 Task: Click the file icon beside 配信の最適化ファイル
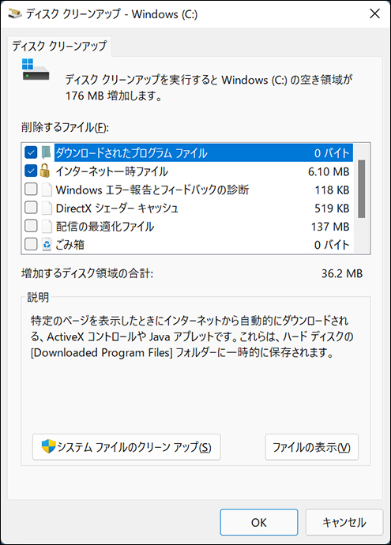pyautogui.click(x=47, y=226)
